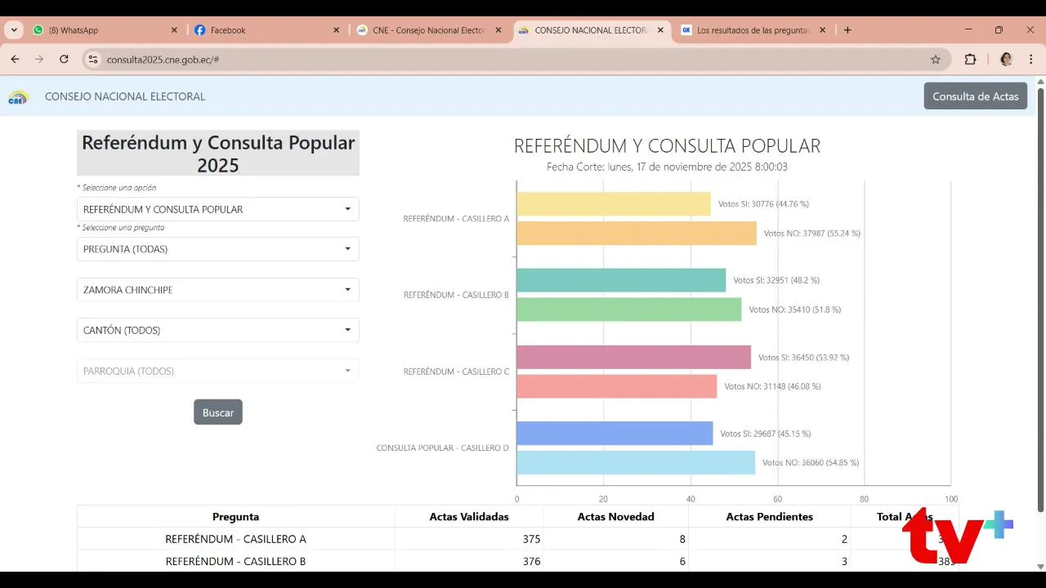Open PREGUNTA (TODAS) dropdown
Viewport: 1046px width, 588px height.
217,249
